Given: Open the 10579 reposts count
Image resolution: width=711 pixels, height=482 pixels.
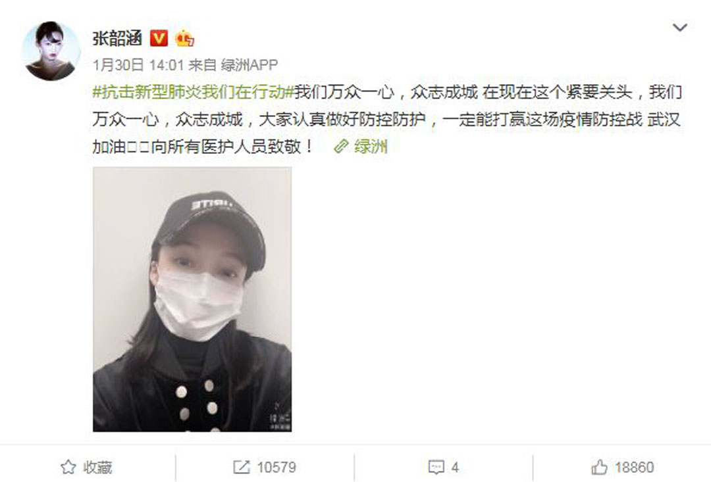Looking at the screenshot, I should click(x=276, y=467).
